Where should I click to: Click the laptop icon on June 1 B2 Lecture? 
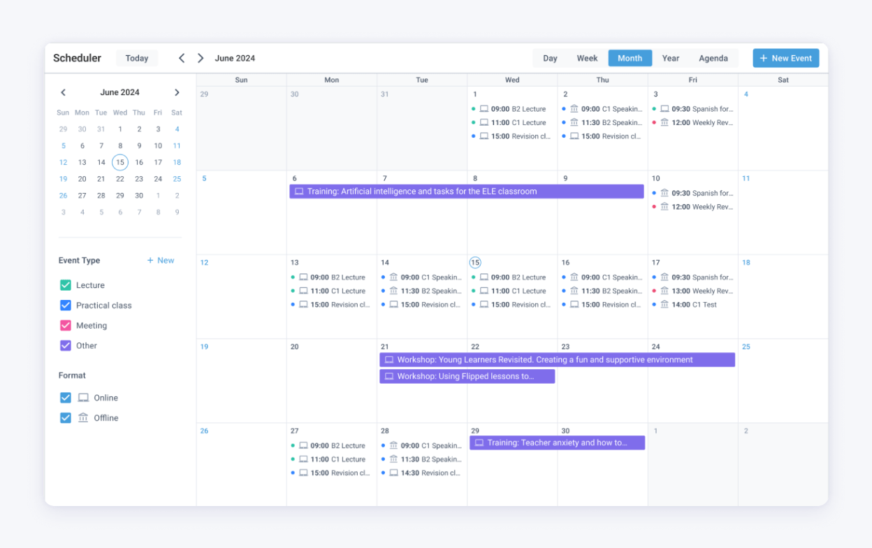(485, 108)
